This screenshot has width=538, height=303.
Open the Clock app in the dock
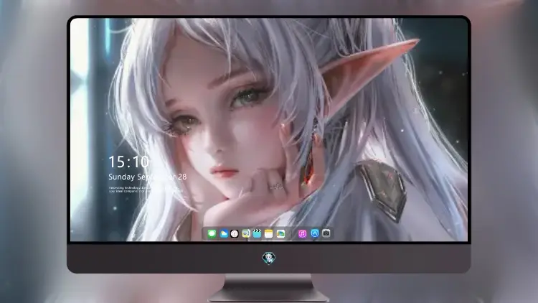tap(235, 234)
